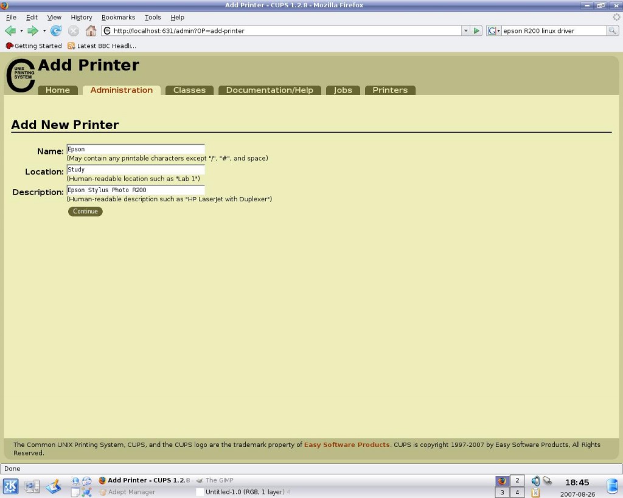623x498 pixels.
Task: Click Add Printer CUPS taskbar entry
Action: 145,480
